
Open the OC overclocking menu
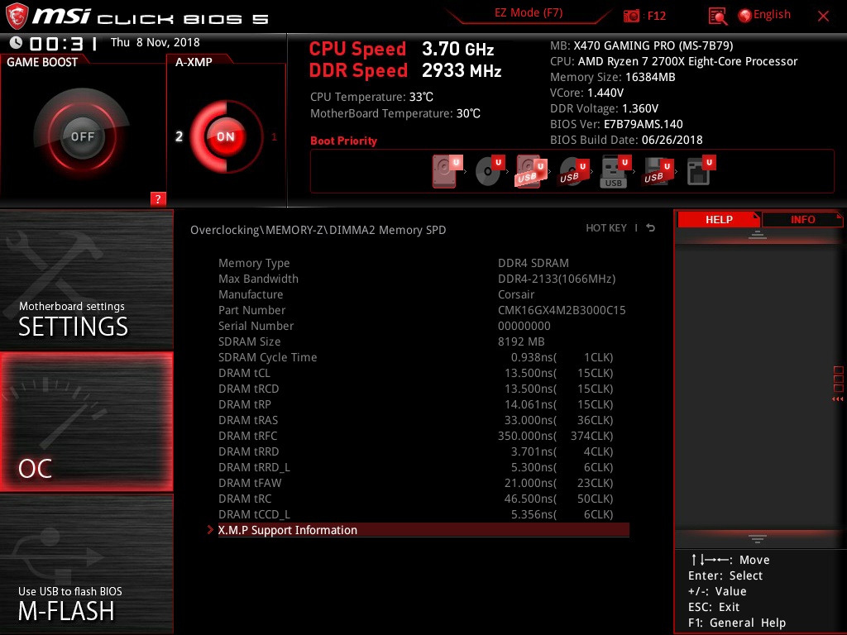coord(86,423)
